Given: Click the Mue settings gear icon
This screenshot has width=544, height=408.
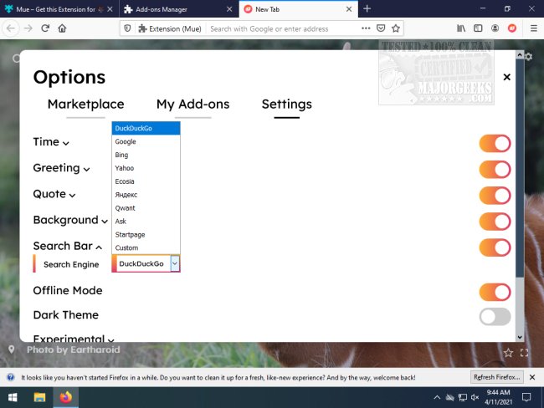Looking at the screenshot, I should [x=528, y=56].
